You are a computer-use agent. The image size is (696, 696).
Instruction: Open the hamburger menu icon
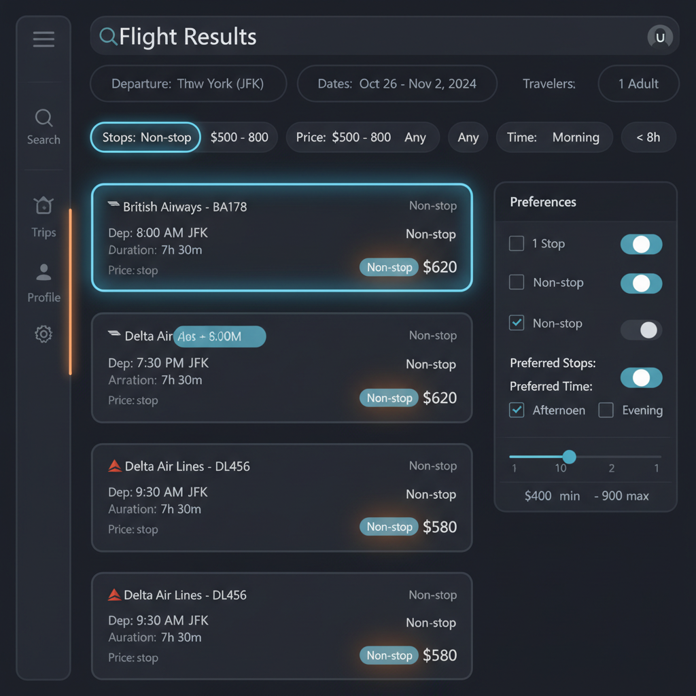point(43,39)
